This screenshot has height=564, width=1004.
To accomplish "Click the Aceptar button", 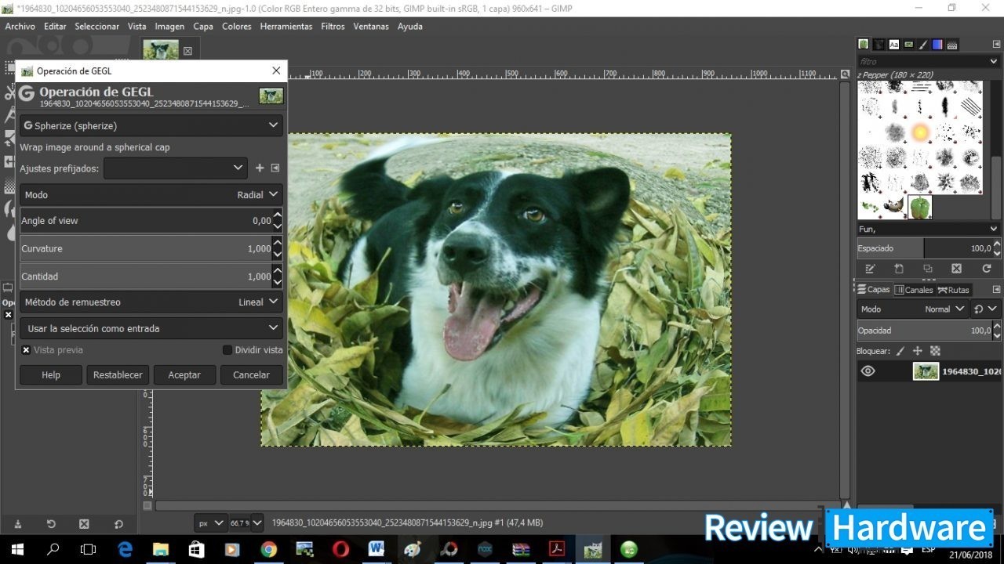I will coord(184,375).
